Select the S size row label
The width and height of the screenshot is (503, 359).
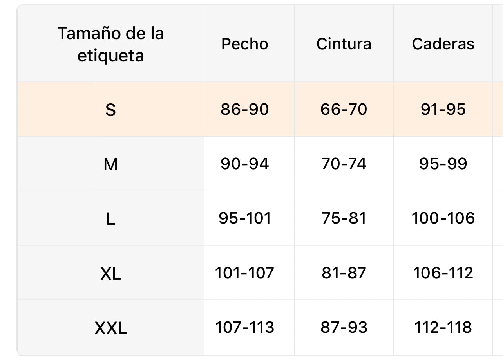(110, 110)
